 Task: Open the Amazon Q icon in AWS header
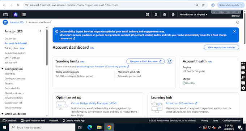16,14
